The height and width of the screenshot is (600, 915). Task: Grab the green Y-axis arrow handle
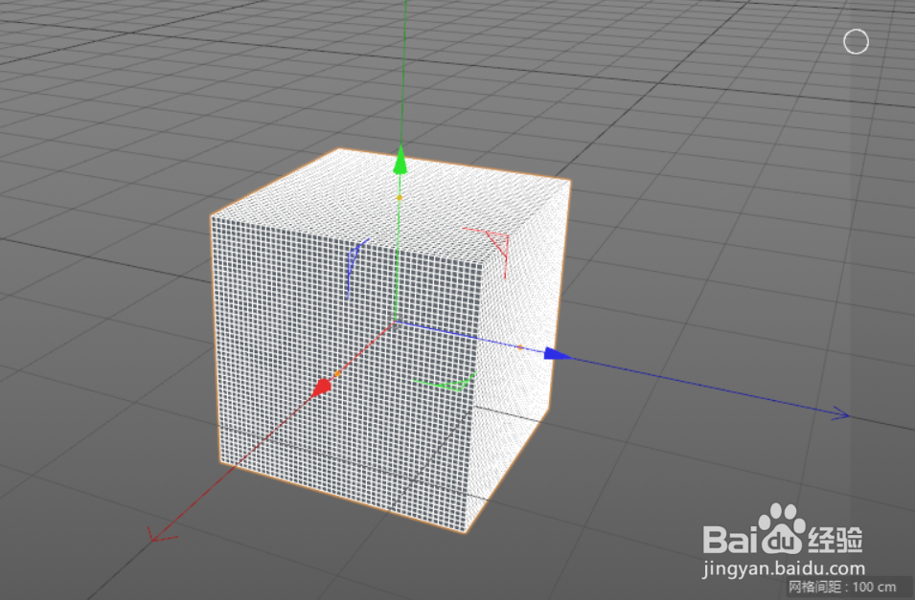tap(400, 161)
